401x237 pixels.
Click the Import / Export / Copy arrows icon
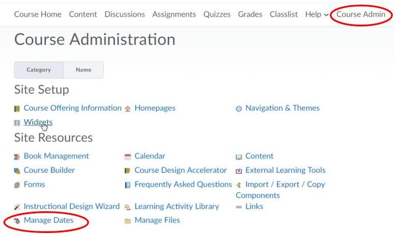point(238,185)
